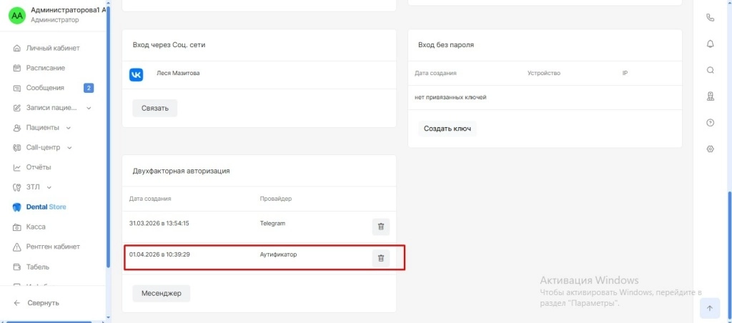Click the Создать ключ button
This screenshot has width=732, height=323.
pos(447,128)
